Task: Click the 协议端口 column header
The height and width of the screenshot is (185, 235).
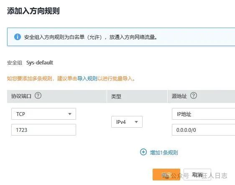Action: (x=21, y=96)
